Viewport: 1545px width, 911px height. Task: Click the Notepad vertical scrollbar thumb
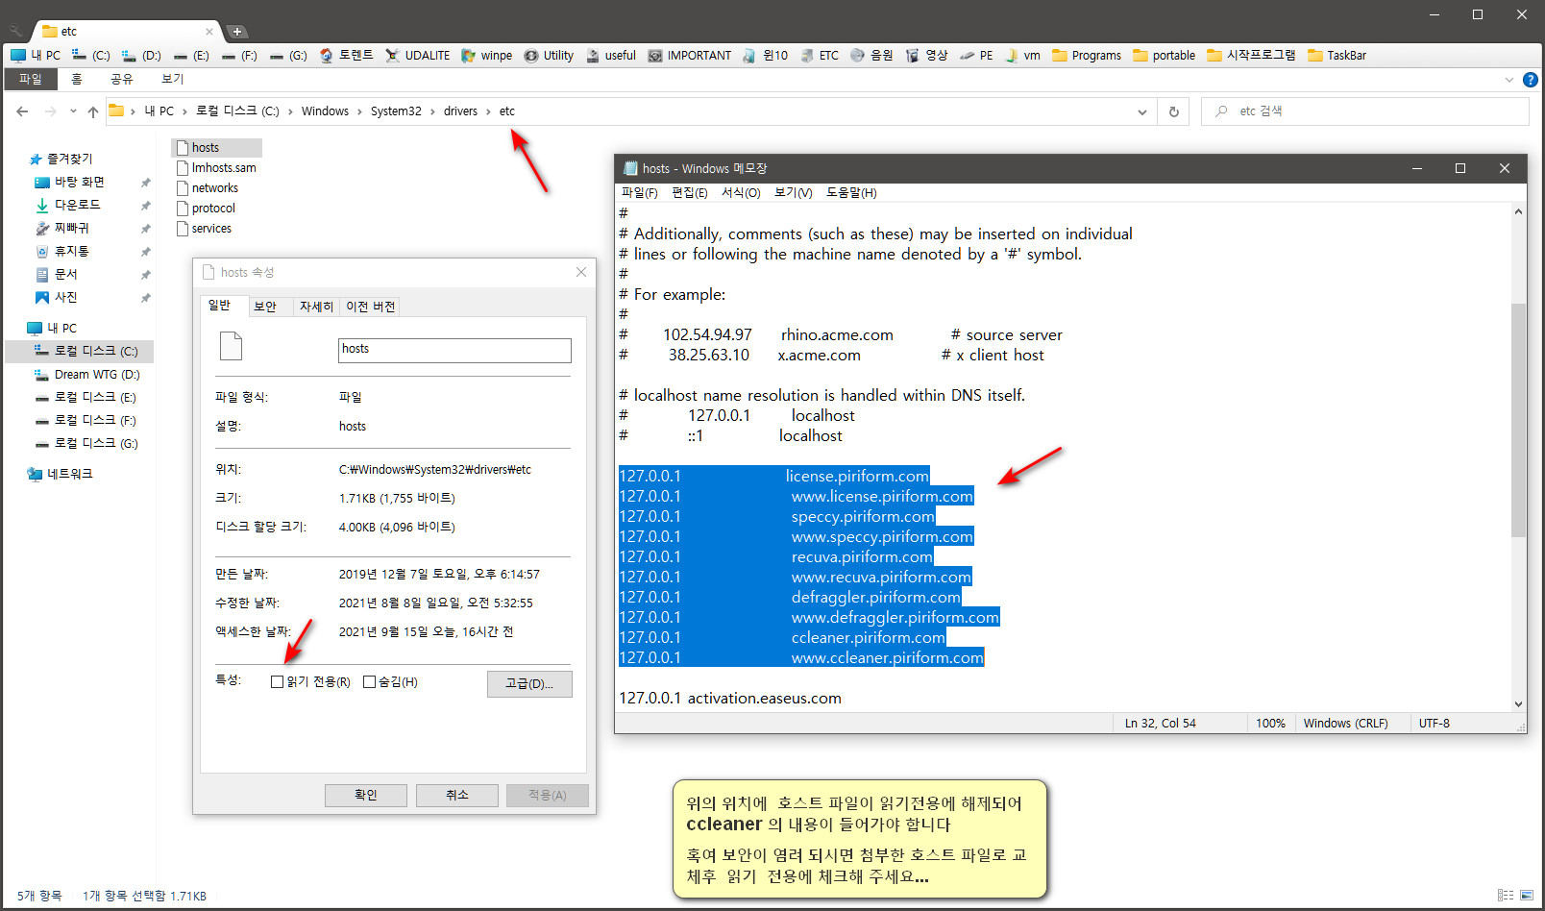click(x=1518, y=420)
